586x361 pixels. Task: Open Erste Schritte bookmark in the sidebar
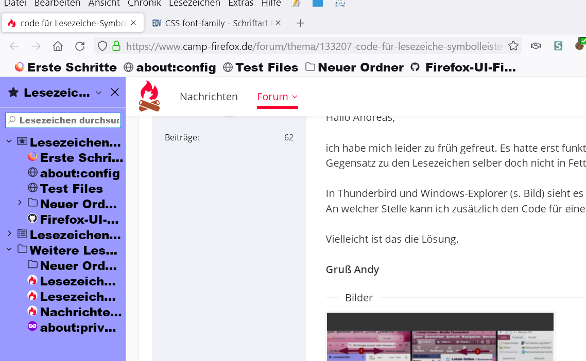coord(76,157)
